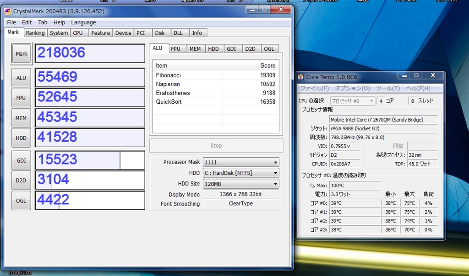Run the OGL benchmark button
Image resolution: width=469 pixels, height=276 pixels.
[x=21, y=201]
